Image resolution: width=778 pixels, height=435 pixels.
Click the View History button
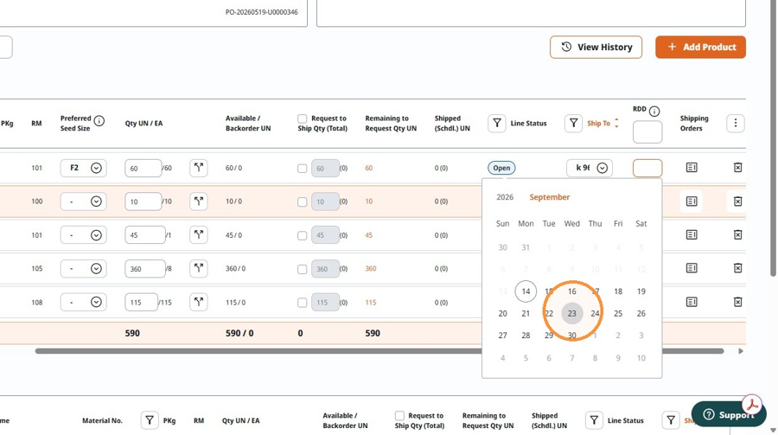click(x=596, y=48)
